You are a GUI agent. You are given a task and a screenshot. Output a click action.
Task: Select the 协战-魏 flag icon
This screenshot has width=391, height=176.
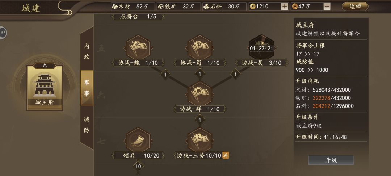(138, 47)
